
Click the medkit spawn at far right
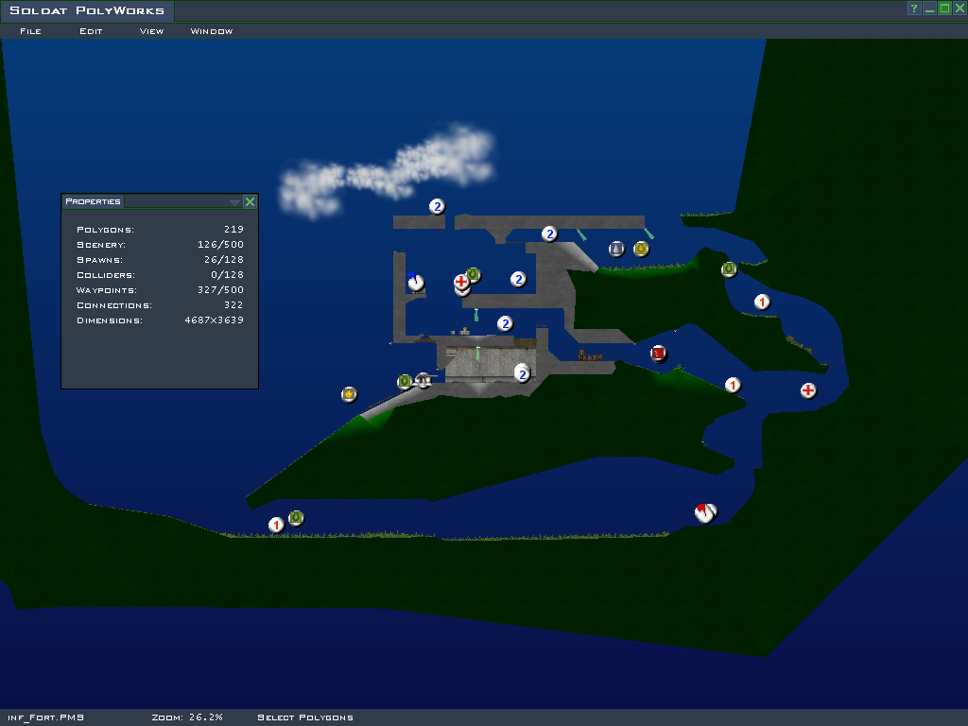(808, 390)
